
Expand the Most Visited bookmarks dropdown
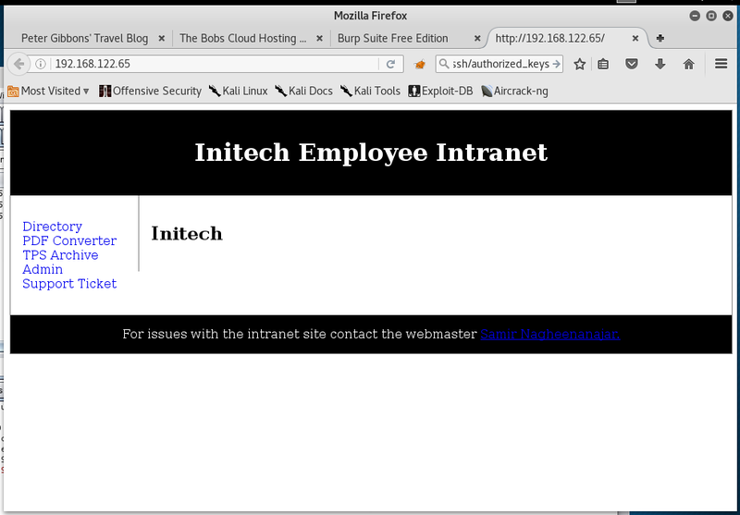coord(49,91)
